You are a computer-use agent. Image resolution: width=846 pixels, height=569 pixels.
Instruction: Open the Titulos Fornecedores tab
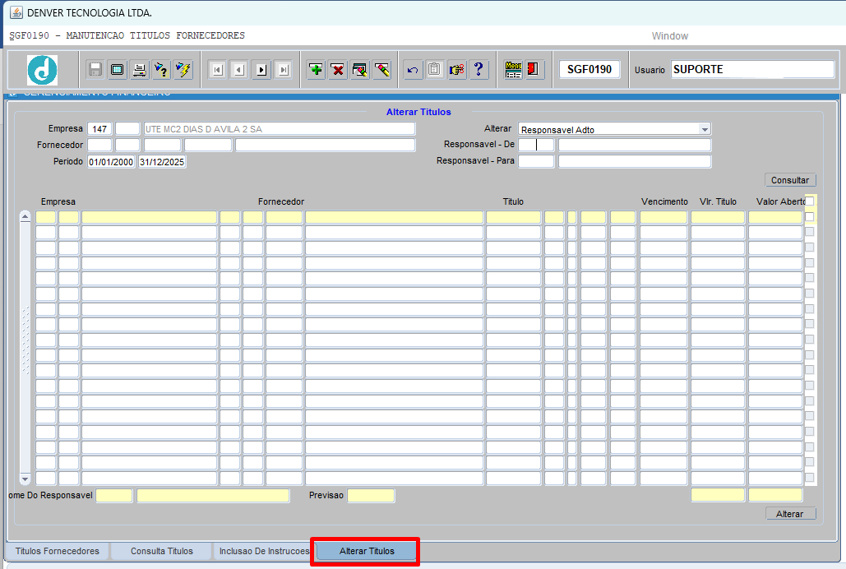pos(58,551)
